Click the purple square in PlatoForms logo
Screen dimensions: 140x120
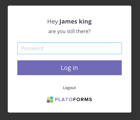pyautogui.click(x=48, y=101)
